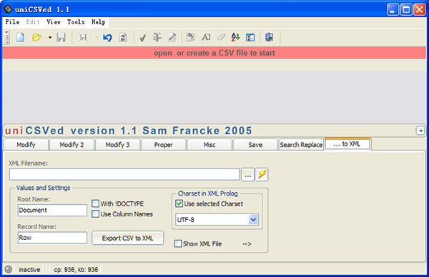Minimize the uniCSVed window
Image resolution: width=429 pixels, height=277 pixels.
pos(393,9)
